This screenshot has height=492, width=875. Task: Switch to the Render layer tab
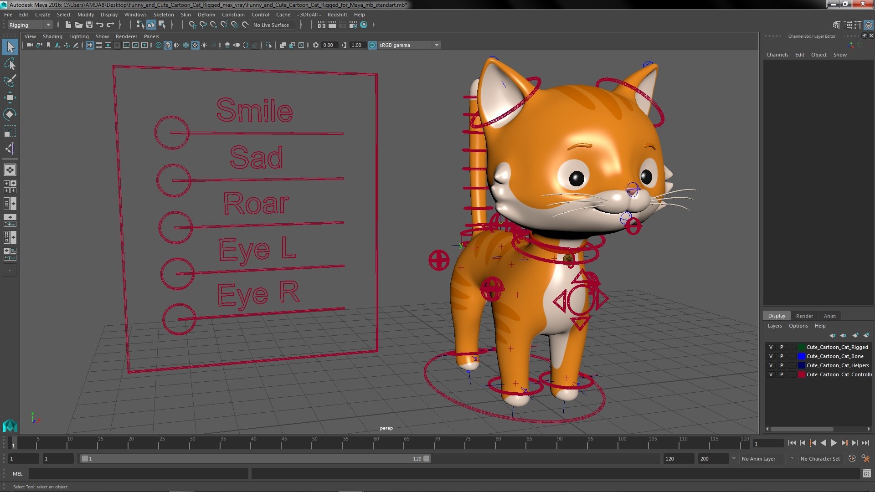804,316
